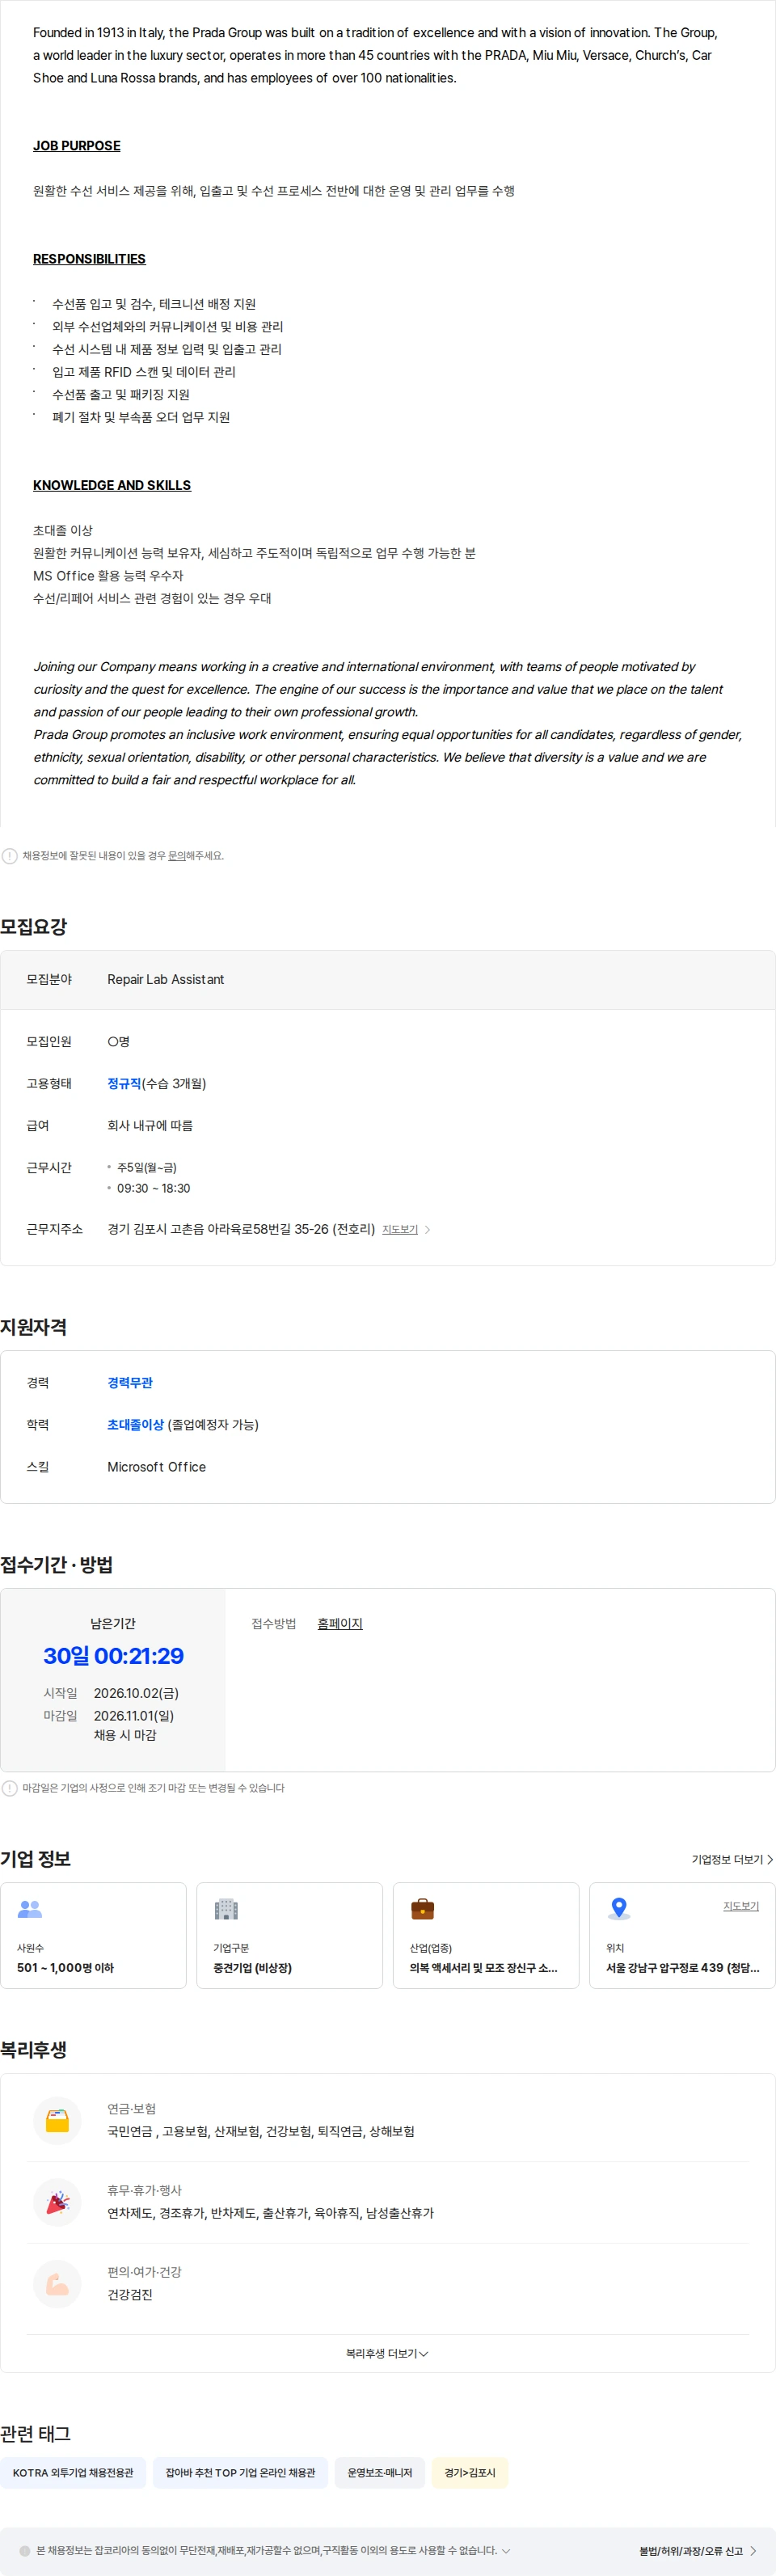Screen dimensions: 776x2576
Task: Open 지도보기 next to work address
Action: (x=406, y=1229)
